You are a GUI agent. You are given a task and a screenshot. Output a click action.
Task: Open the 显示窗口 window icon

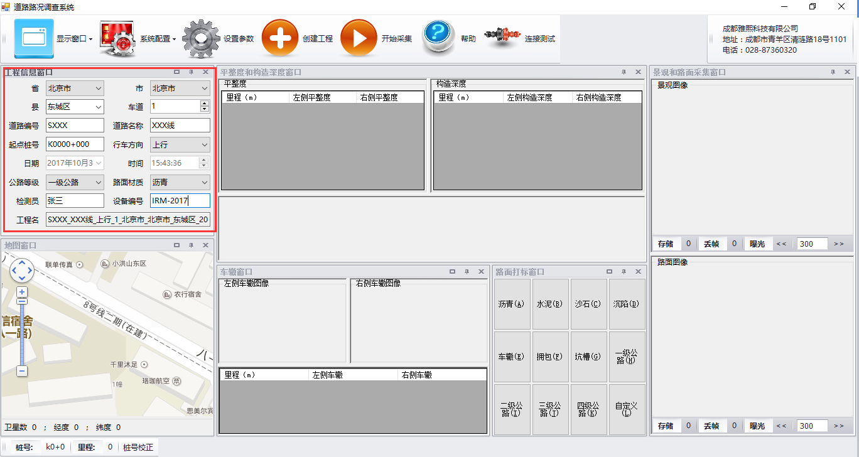34,38
